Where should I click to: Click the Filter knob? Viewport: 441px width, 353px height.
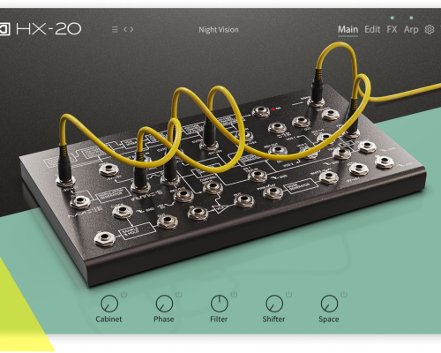[220, 304]
